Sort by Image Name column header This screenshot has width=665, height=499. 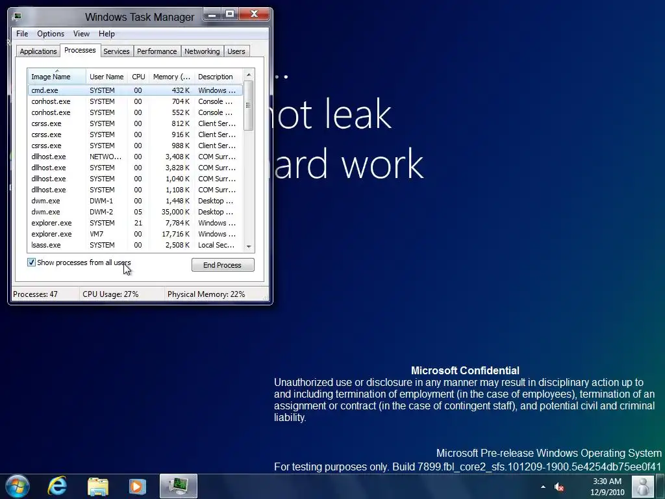(57, 77)
